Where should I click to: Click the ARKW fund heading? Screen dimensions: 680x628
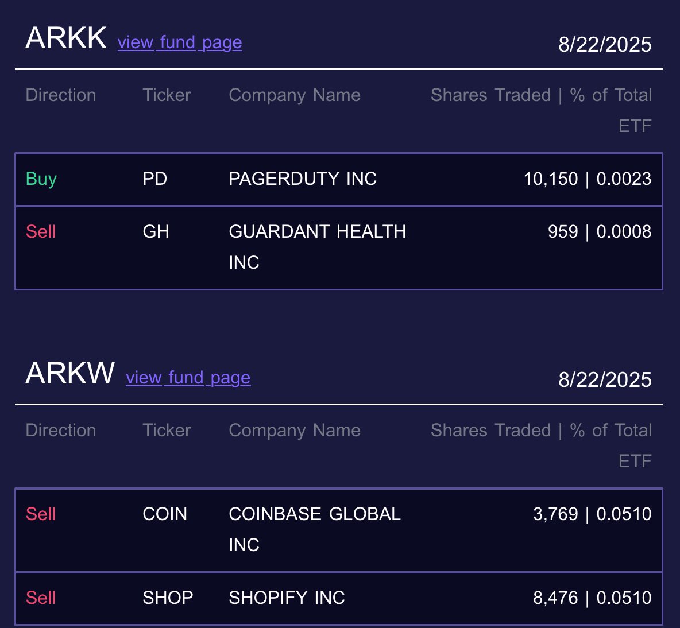70,374
